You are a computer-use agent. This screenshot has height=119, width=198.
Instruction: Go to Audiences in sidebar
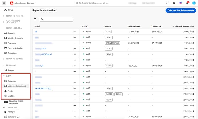pyautogui.click(x=12, y=81)
